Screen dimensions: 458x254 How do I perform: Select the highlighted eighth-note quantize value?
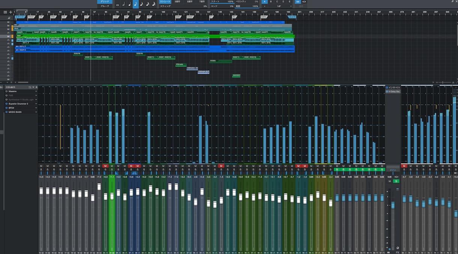pos(136,4)
